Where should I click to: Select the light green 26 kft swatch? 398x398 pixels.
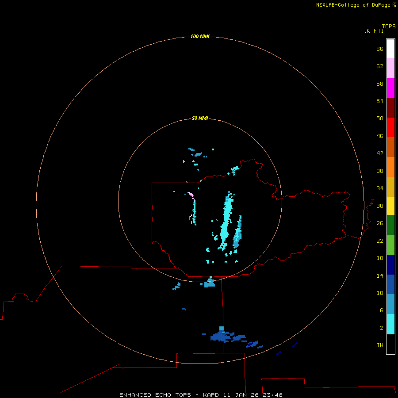(x=390, y=245)
